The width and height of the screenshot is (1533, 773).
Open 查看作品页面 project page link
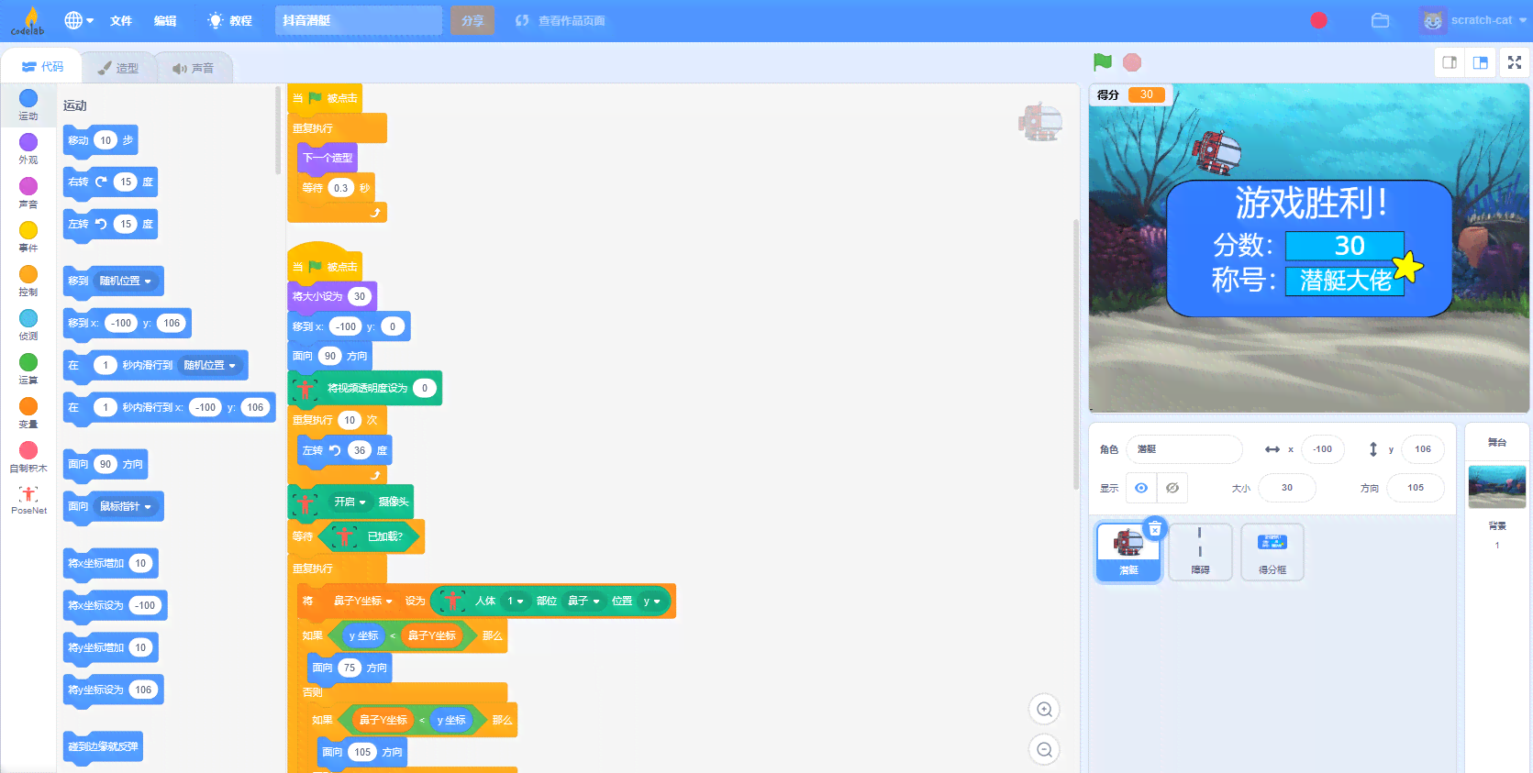(561, 20)
